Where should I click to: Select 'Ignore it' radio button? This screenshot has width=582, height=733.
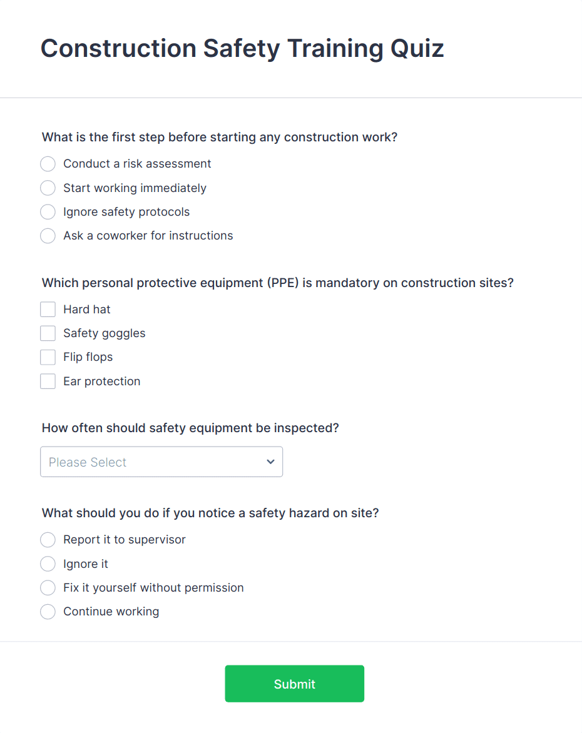click(x=48, y=564)
